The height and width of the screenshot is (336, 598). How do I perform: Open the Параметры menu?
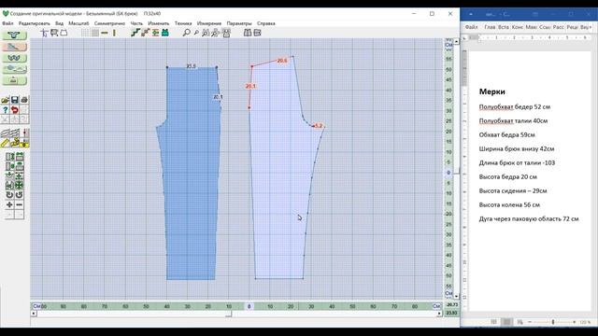[x=239, y=23]
